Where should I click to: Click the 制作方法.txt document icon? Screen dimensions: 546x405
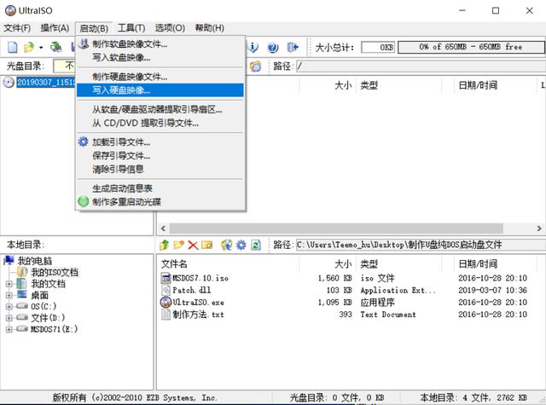[x=166, y=315]
